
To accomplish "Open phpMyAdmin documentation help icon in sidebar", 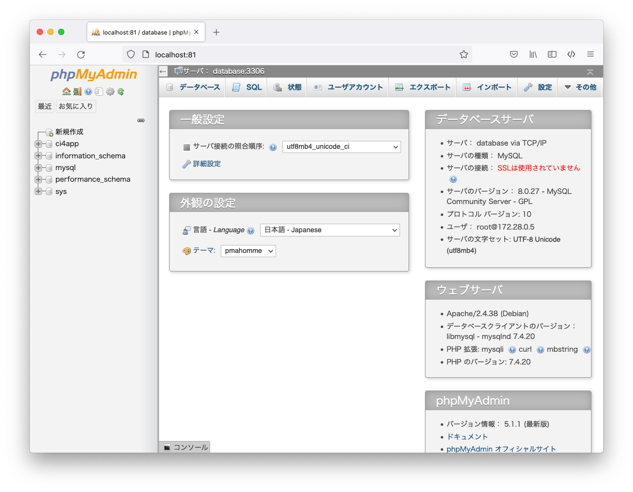I will 88,91.
